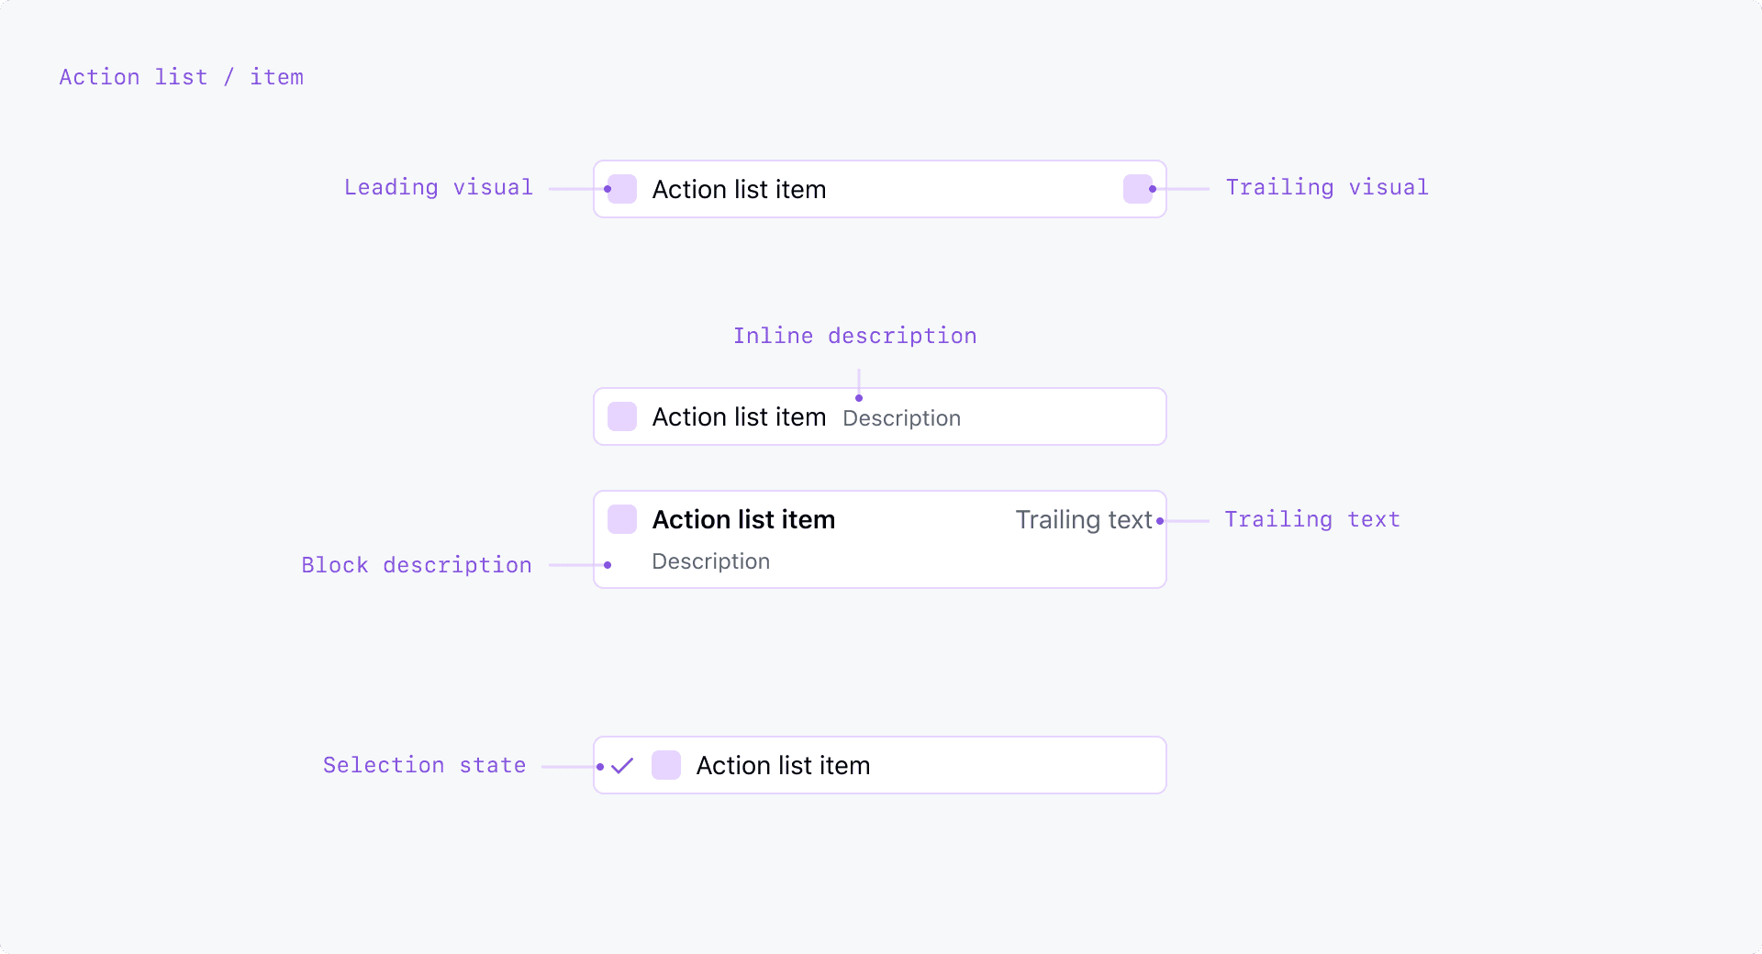Click the annotation dot near Trailing text
This screenshot has width=1762, height=954.
tap(1160, 520)
